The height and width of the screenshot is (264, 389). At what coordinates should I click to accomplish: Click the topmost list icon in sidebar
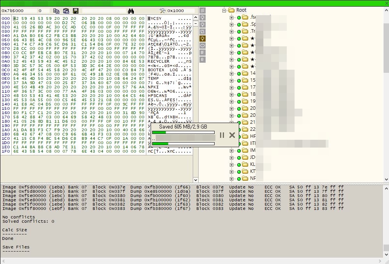pyautogui.click(x=202, y=11)
